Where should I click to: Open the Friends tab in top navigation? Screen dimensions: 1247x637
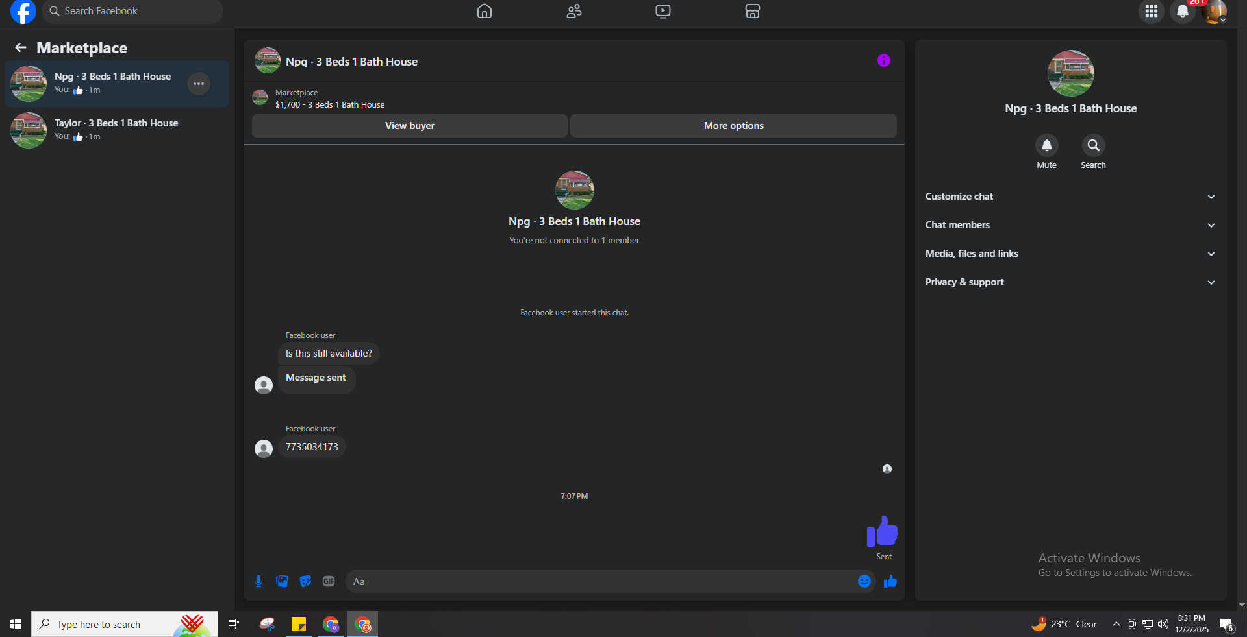pyautogui.click(x=574, y=11)
